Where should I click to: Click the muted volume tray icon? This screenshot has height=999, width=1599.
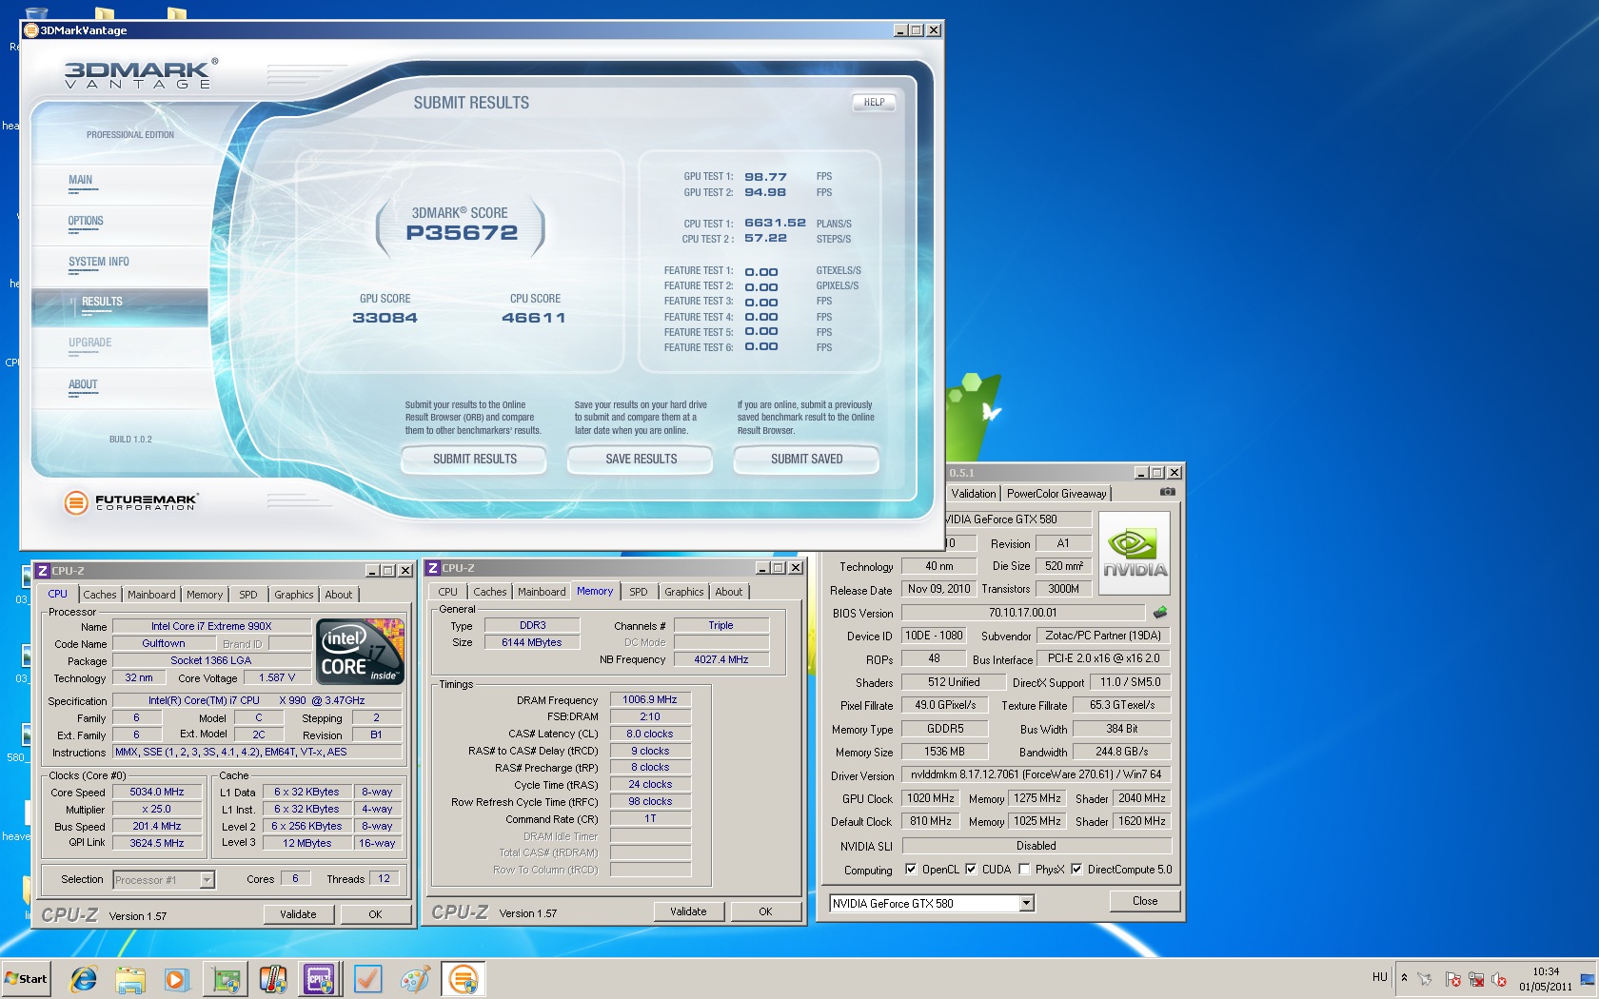(x=1499, y=979)
